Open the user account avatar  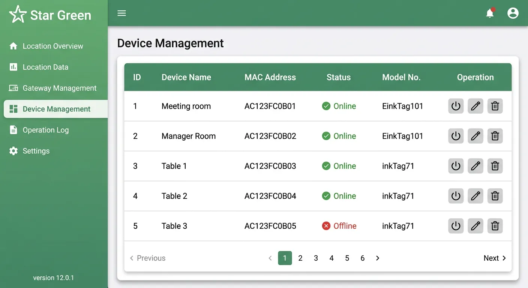pyautogui.click(x=513, y=13)
